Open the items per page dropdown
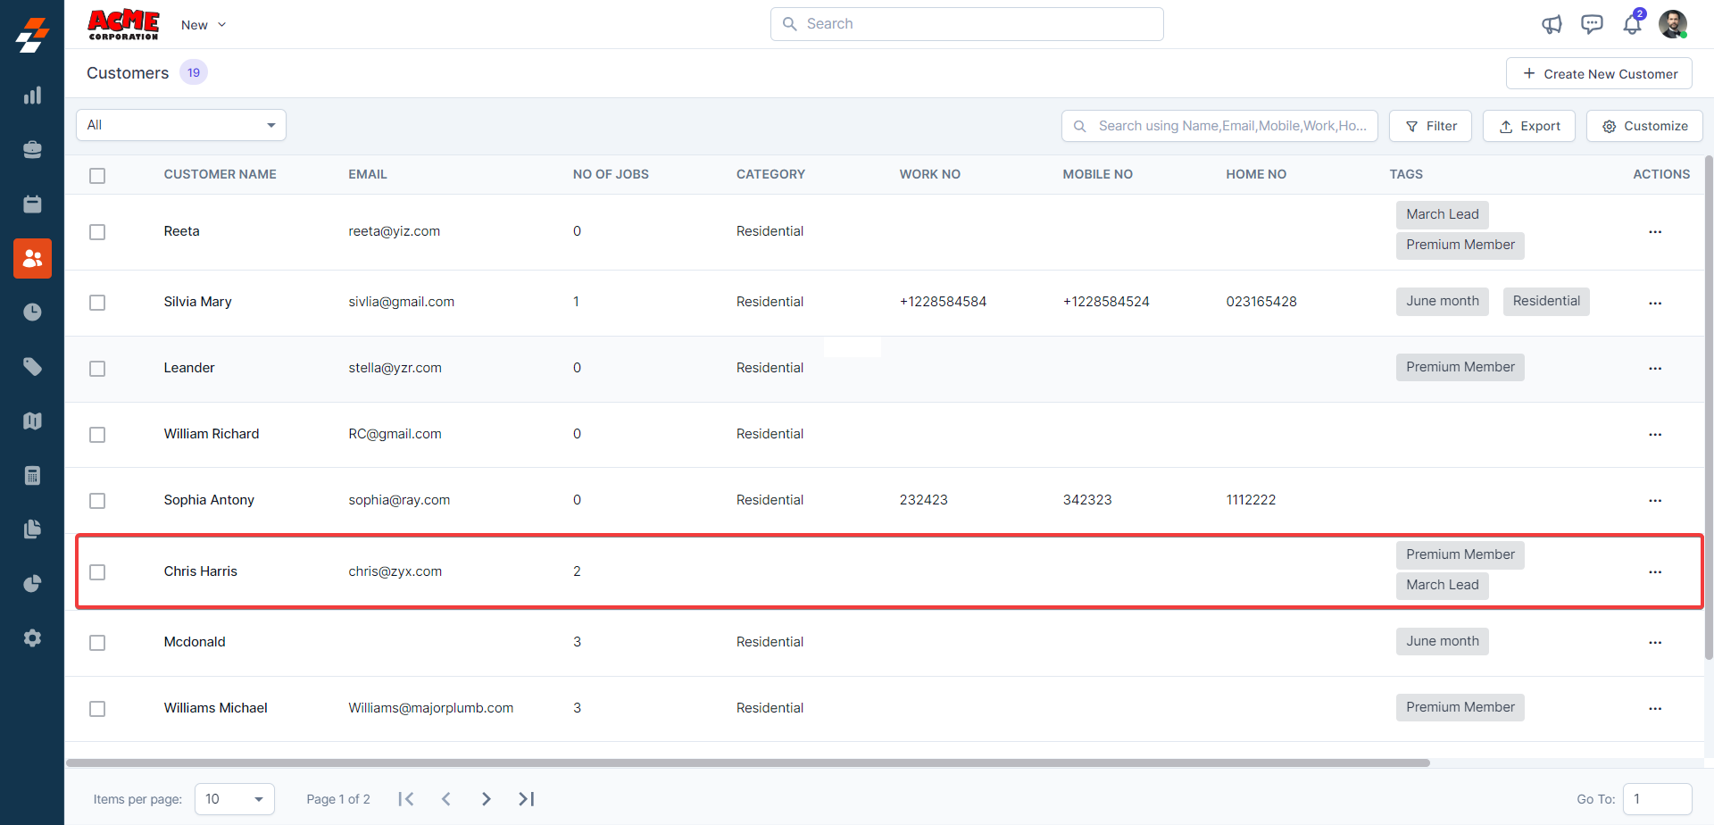Screen dimensions: 1714x825 [234, 799]
